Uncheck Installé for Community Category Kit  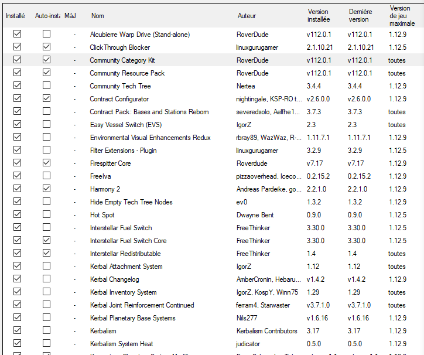[x=18, y=60]
